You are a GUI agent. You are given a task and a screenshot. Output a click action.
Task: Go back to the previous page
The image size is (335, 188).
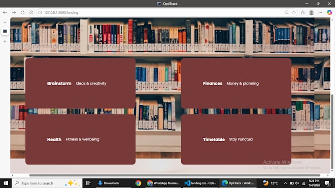pos(5,13)
